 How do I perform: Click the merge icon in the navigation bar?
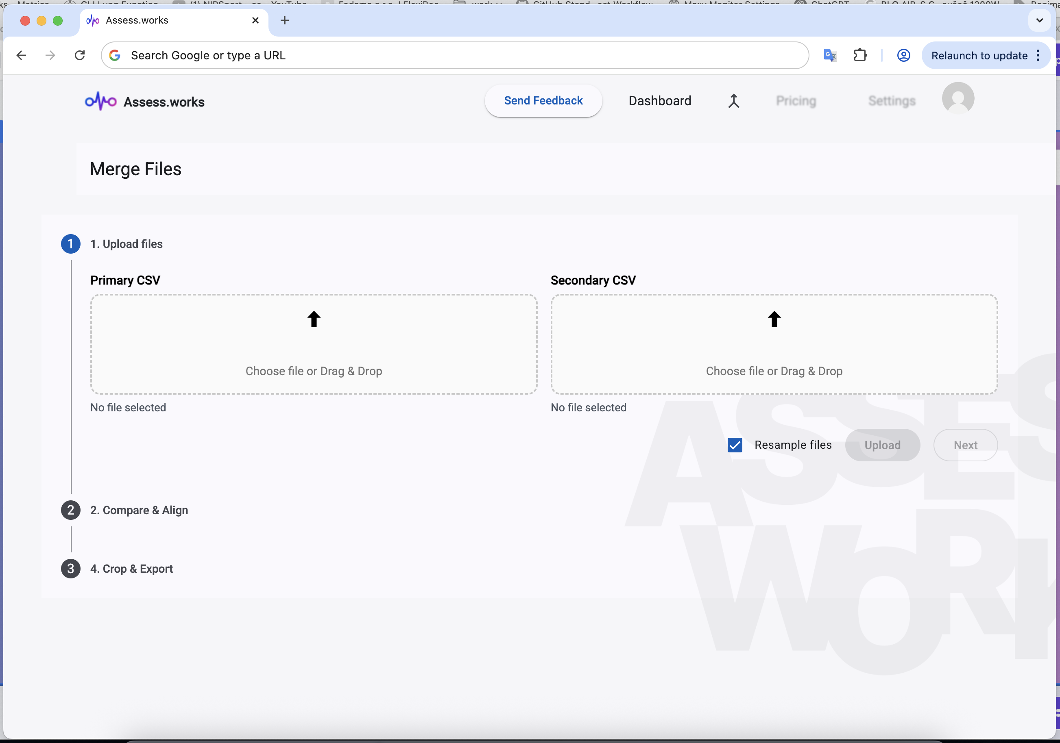(734, 101)
